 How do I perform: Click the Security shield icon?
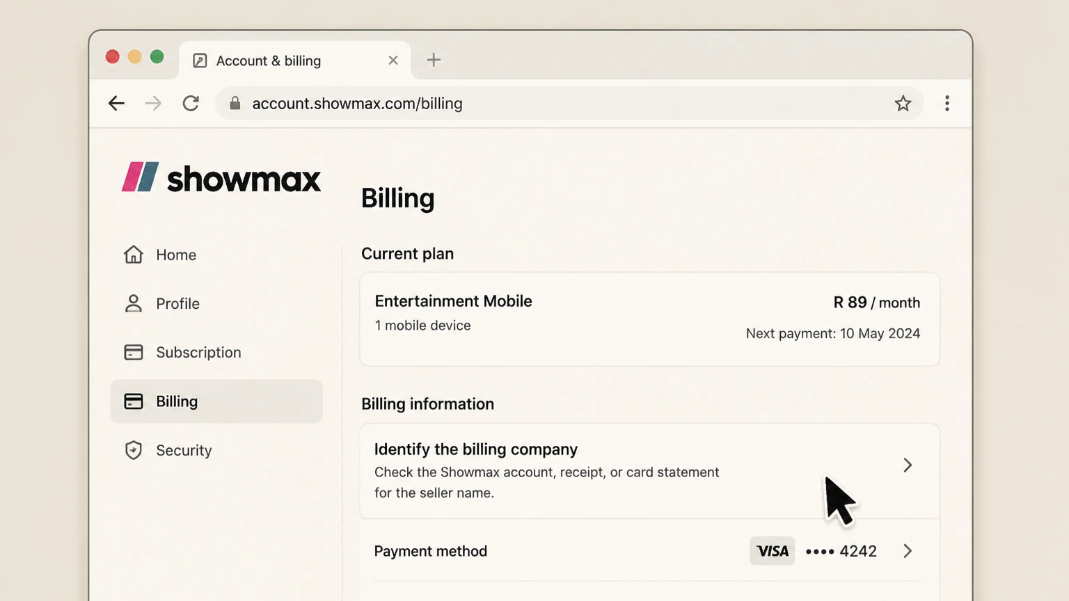(133, 450)
